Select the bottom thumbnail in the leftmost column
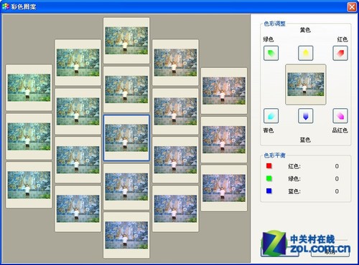 click(29, 185)
